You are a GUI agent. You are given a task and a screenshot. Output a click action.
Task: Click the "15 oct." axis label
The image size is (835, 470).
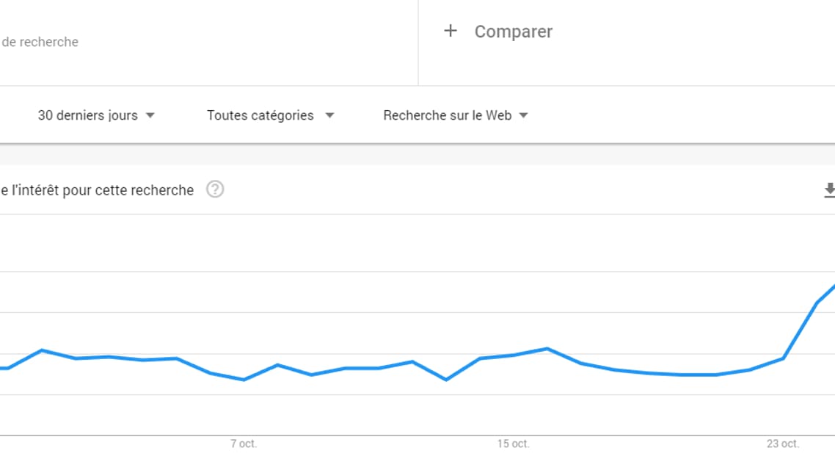click(x=513, y=444)
